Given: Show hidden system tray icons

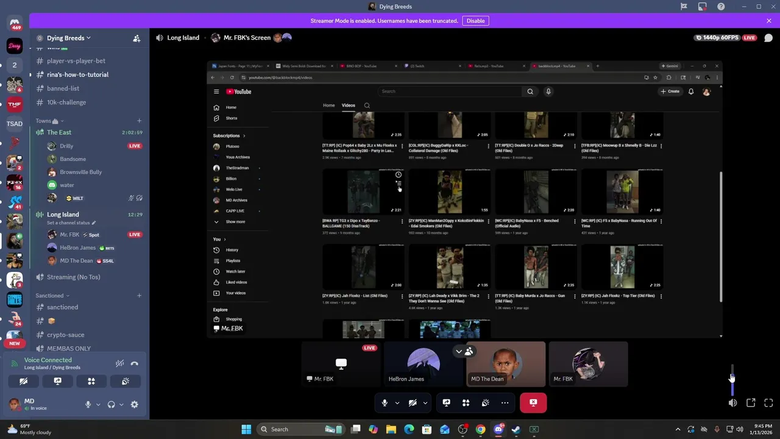Looking at the screenshot, I should coord(678,429).
